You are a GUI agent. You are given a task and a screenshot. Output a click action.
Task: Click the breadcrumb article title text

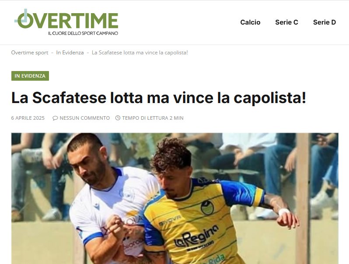[140, 53]
